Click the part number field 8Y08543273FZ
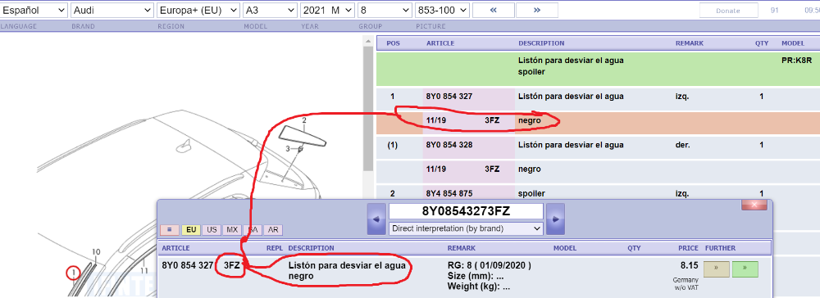This screenshot has width=820, height=298. (466, 211)
